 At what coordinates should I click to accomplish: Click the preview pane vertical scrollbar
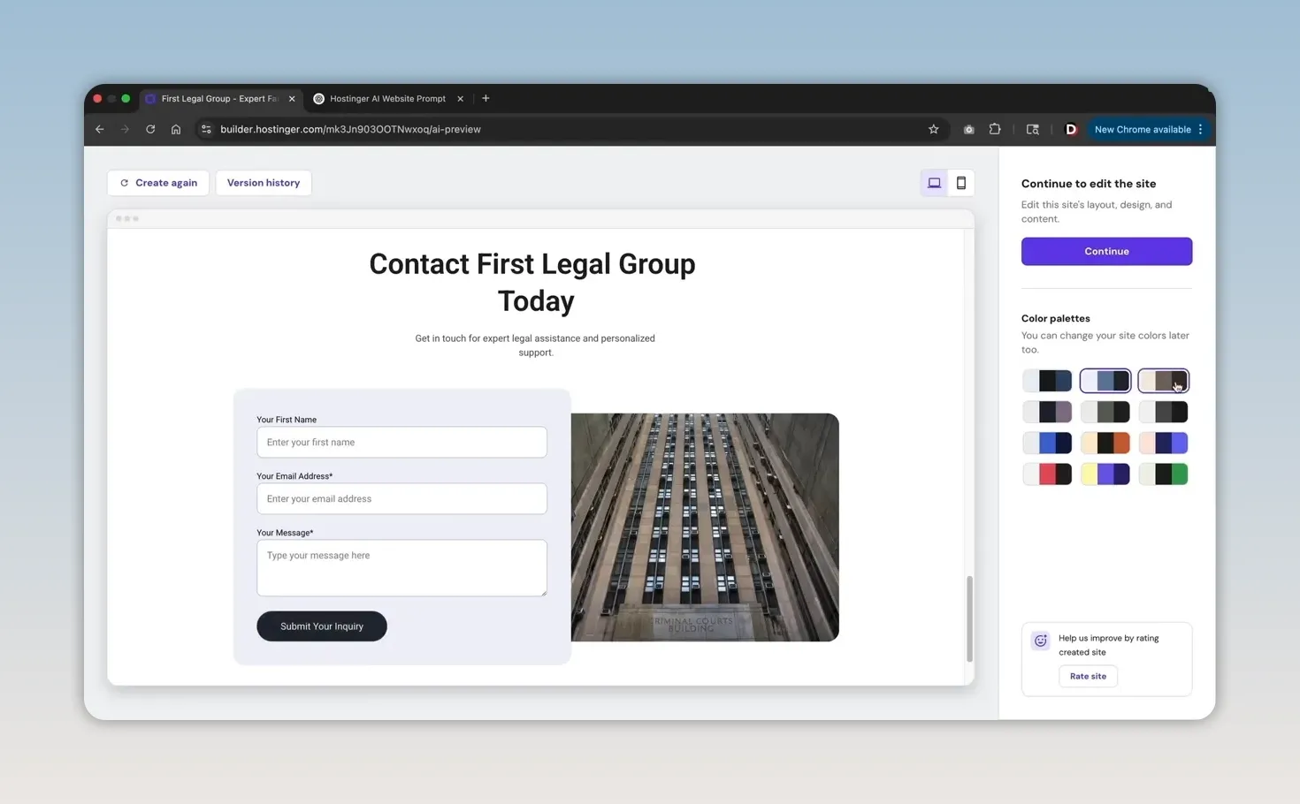(969, 618)
